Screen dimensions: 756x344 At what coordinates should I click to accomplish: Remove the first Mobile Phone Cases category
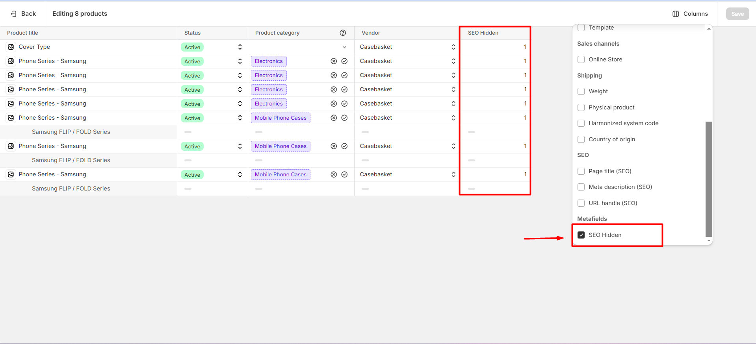coord(334,118)
